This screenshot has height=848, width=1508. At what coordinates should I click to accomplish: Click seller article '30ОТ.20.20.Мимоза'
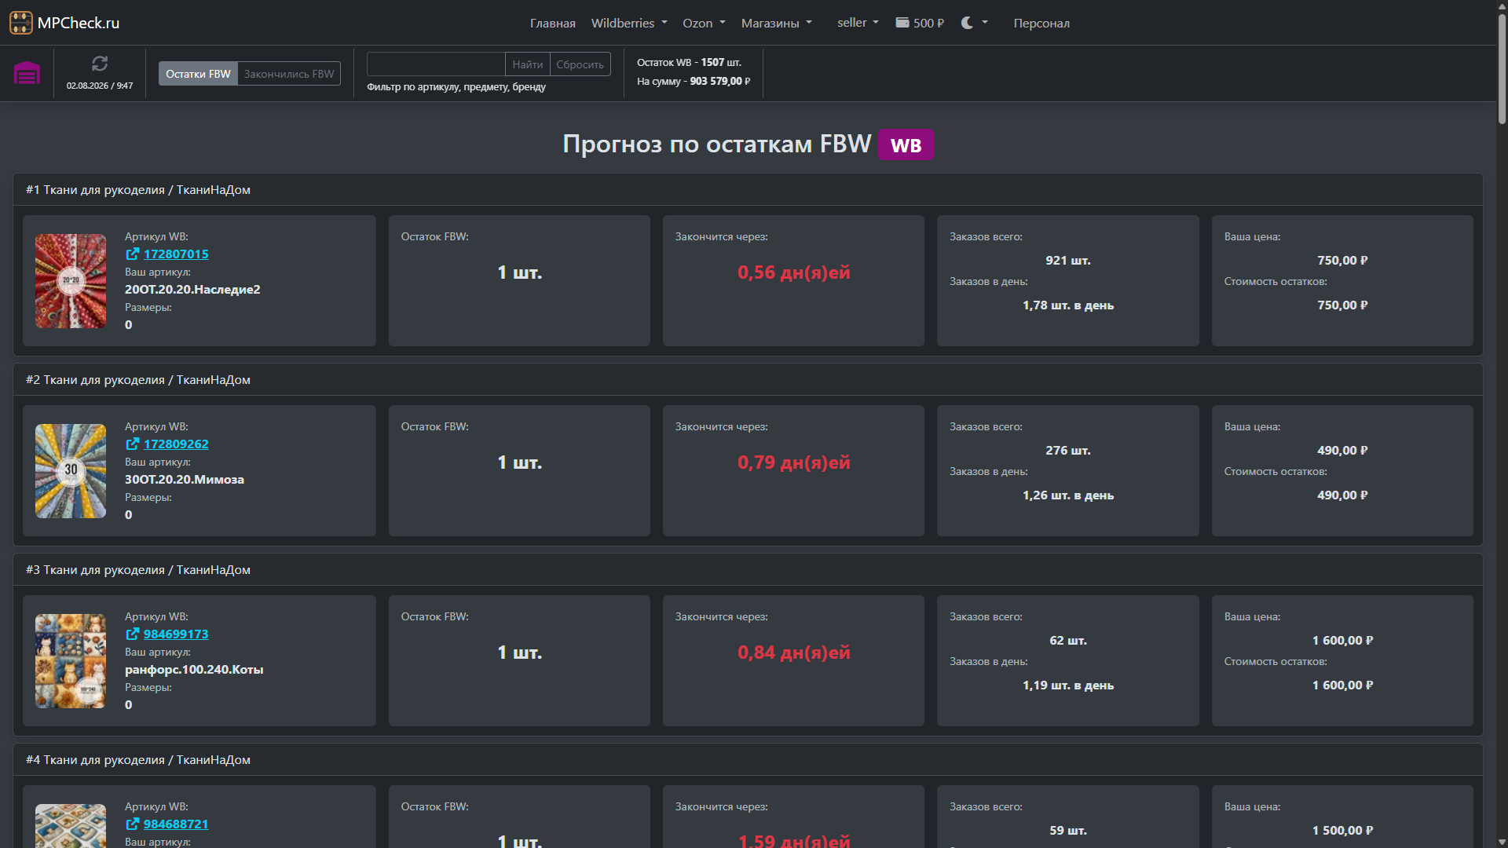185,479
